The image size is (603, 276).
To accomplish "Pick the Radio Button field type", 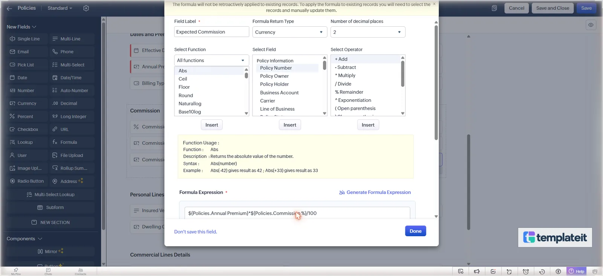I will (28, 181).
